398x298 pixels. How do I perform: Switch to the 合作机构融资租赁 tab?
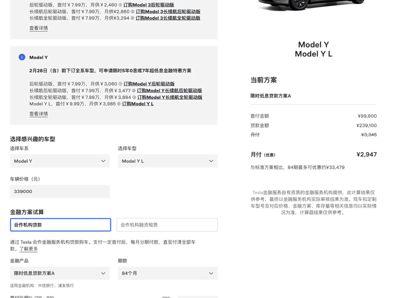tap(167, 225)
